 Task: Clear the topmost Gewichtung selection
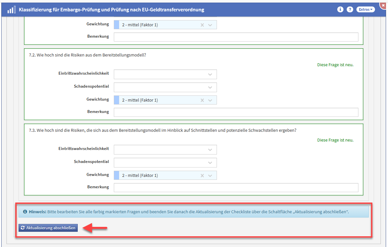tap(202, 25)
